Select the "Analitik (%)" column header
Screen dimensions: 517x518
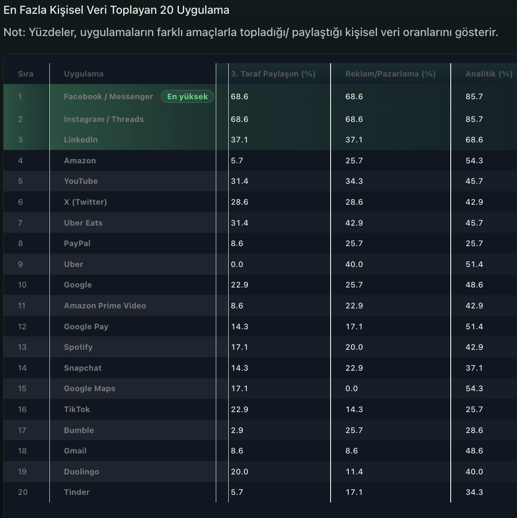(x=489, y=74)
